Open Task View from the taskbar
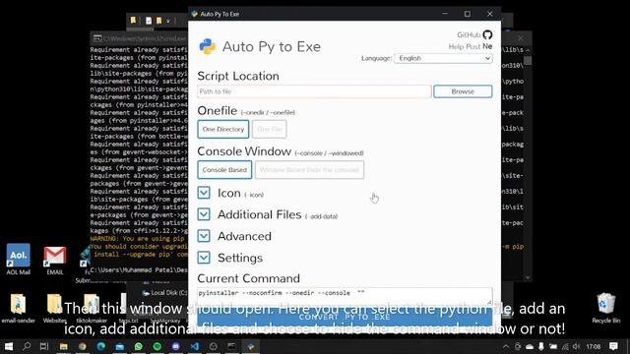Viewport: 630px width, 354px height. pos(44,346)
